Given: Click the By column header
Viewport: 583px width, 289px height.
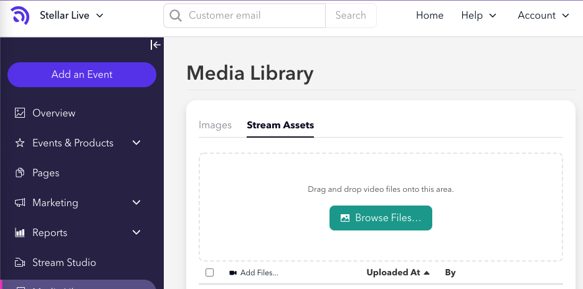Looking at the screenshot, I should (450, 273).
